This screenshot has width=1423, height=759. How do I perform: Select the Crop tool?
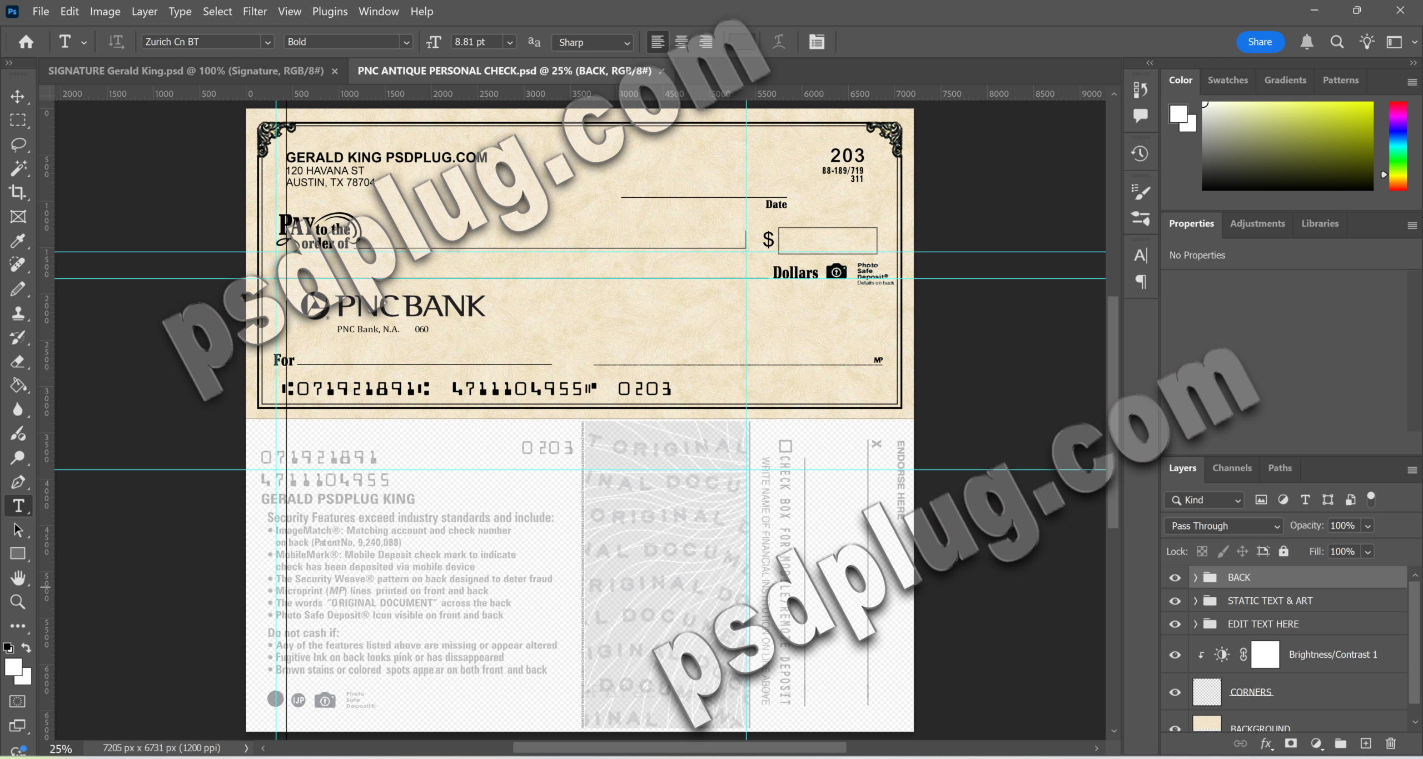click(17, 192)
